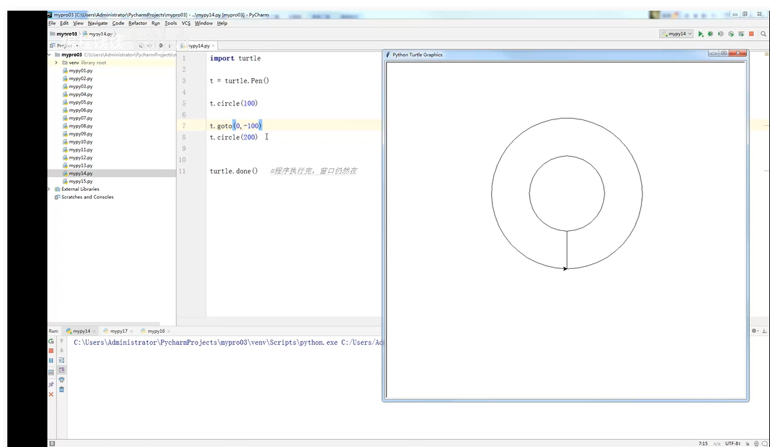This screenshot has height=447, width=770.
Task: Click line 8 containing t.circle(200)
Action: pyautogui.click(x=234, y=137)
